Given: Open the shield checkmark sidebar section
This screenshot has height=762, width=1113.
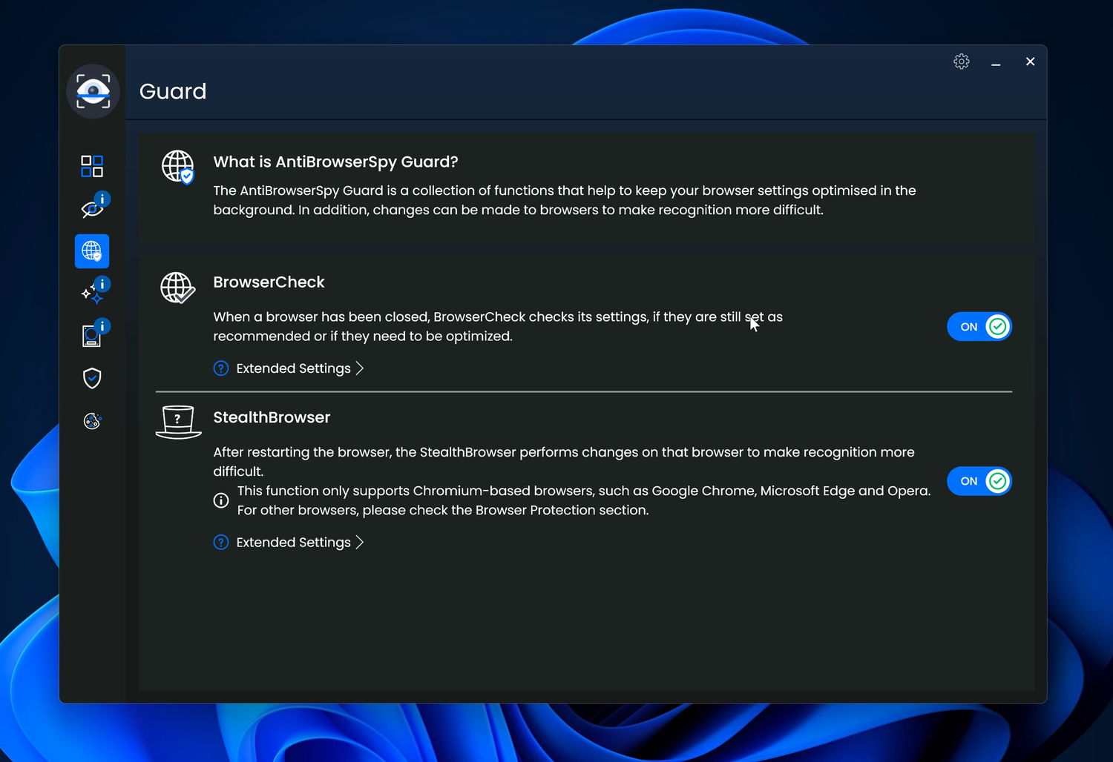Looking at the screenshot, I should (x=92, y=379).
